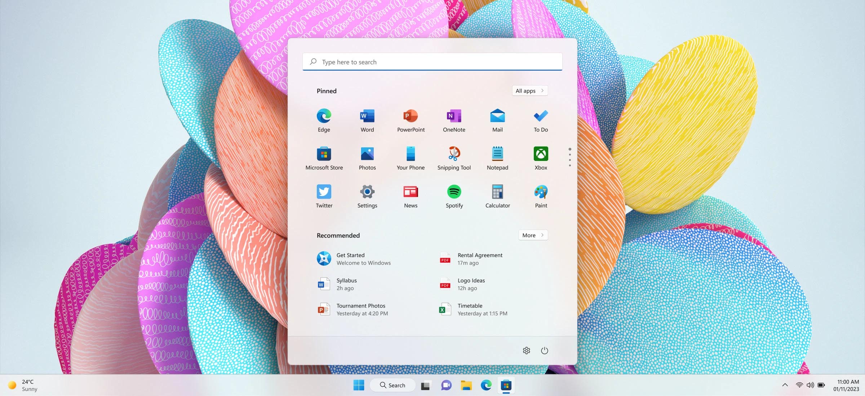Viewport: 865px width, 396px height.
Task: Open Notepad from pinned apps
Action: pyautogui.click(x=497, y=158)
